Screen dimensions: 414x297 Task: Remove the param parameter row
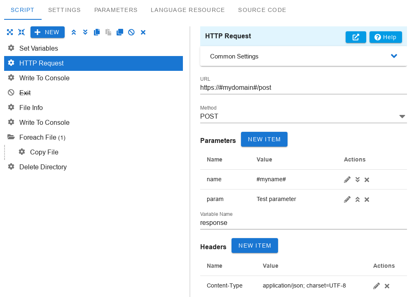[x=367, y=200]
